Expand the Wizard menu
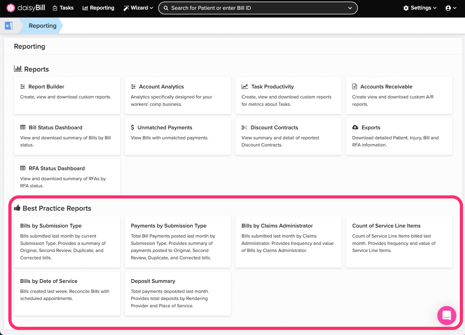 (138, 8)
